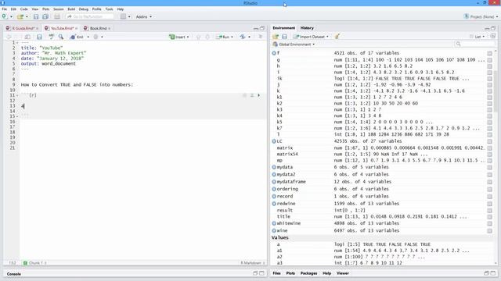Expand LC data frame blue arrow
This screenshot has width=501, height=281.
(274, 141)
